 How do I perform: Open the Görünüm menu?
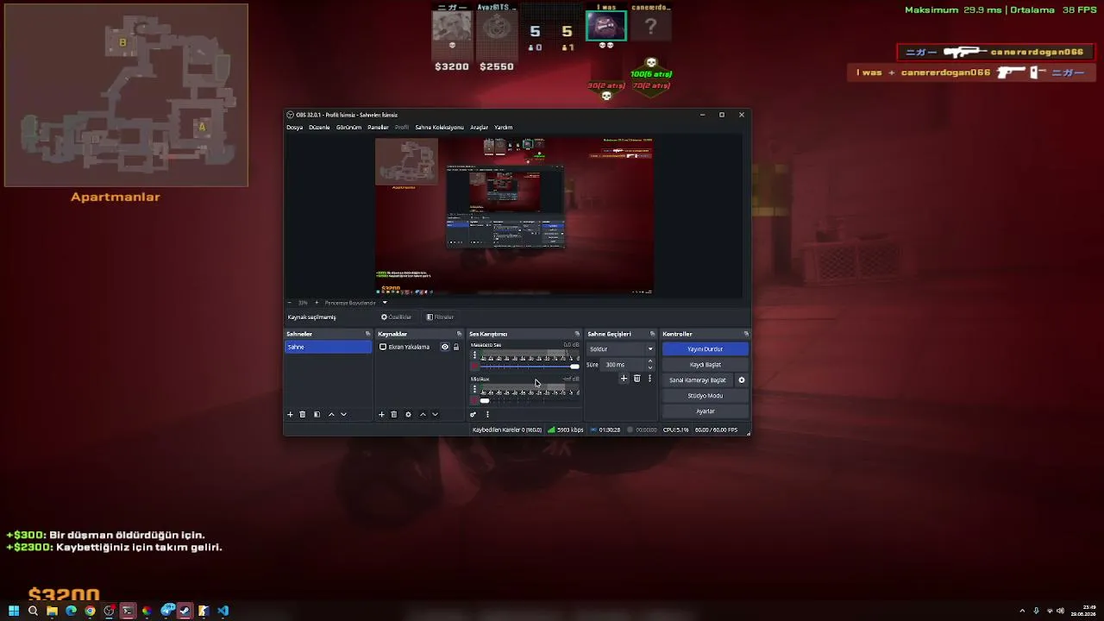(x=348, y=128)
